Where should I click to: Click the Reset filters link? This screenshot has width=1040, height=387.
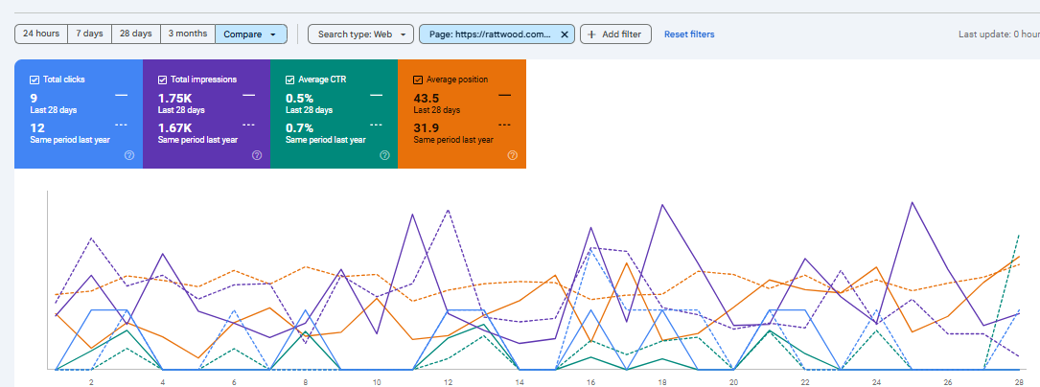pyautogui.click(x=689, y=34)
